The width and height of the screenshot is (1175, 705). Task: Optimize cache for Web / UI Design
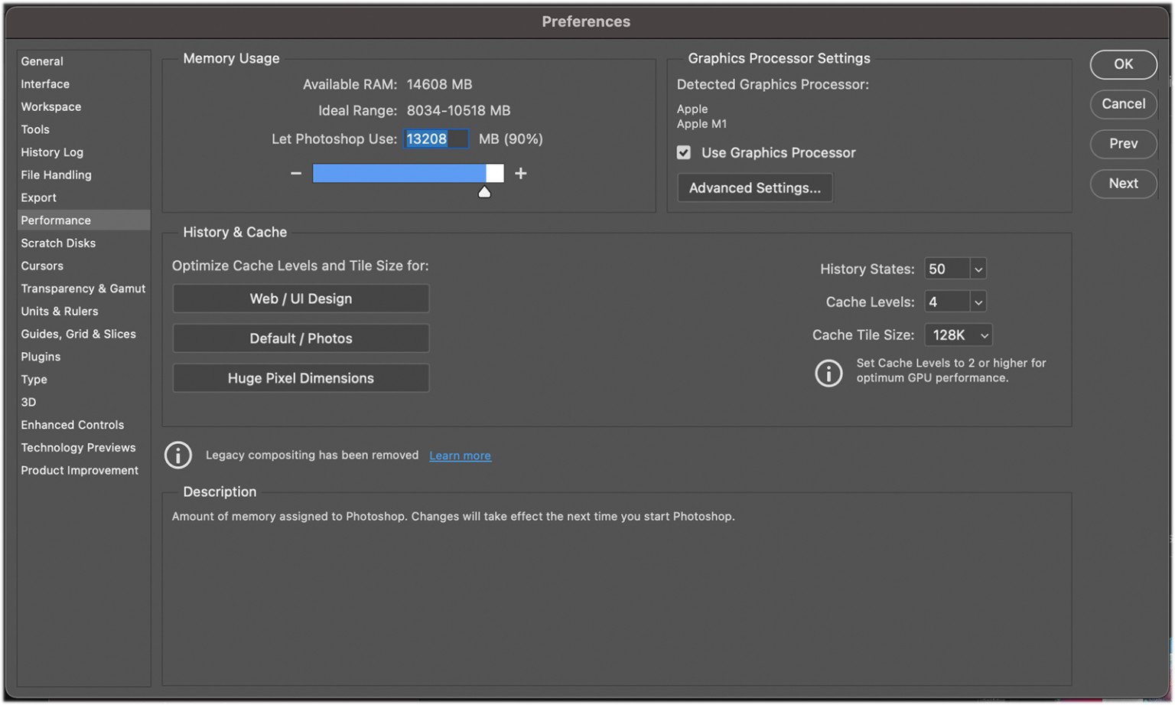301,299
